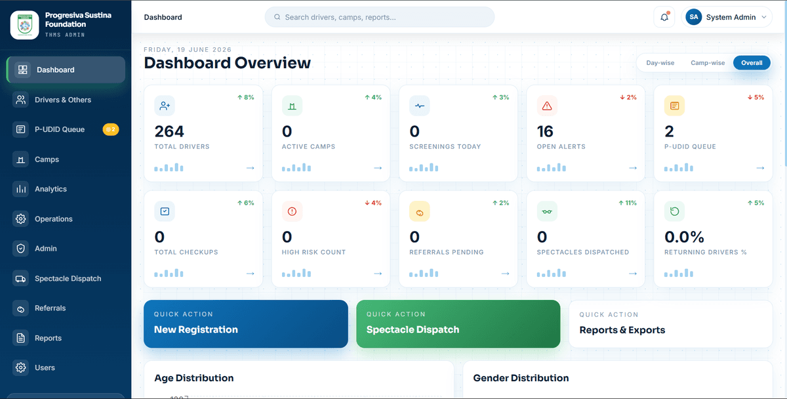This screenshot has width=787, height=399.
Task: Open Dashboard in the sidebar
Action: tap(66, 70)
